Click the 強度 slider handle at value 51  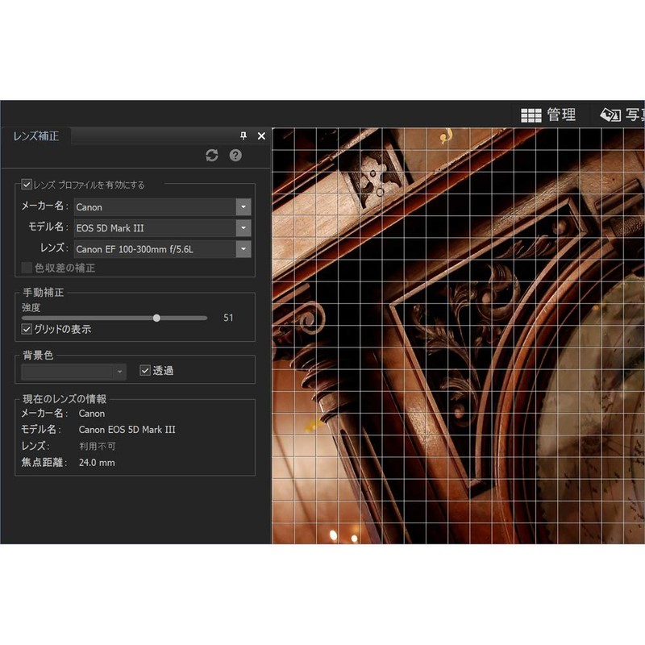(x=156, y=318)
